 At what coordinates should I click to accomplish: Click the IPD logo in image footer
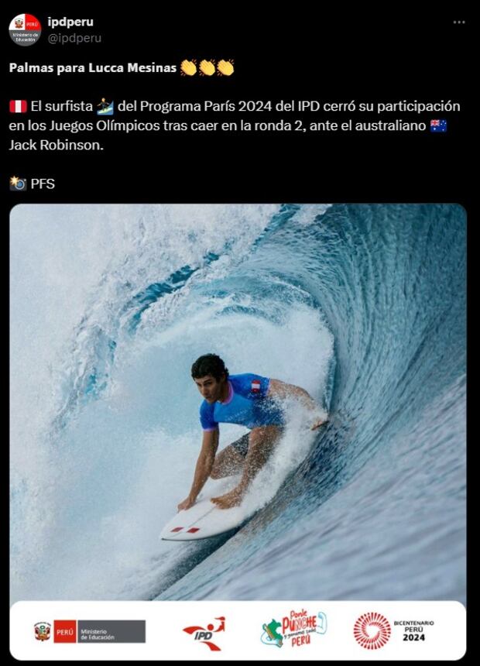pyautogui.click(x=204, y=633)
